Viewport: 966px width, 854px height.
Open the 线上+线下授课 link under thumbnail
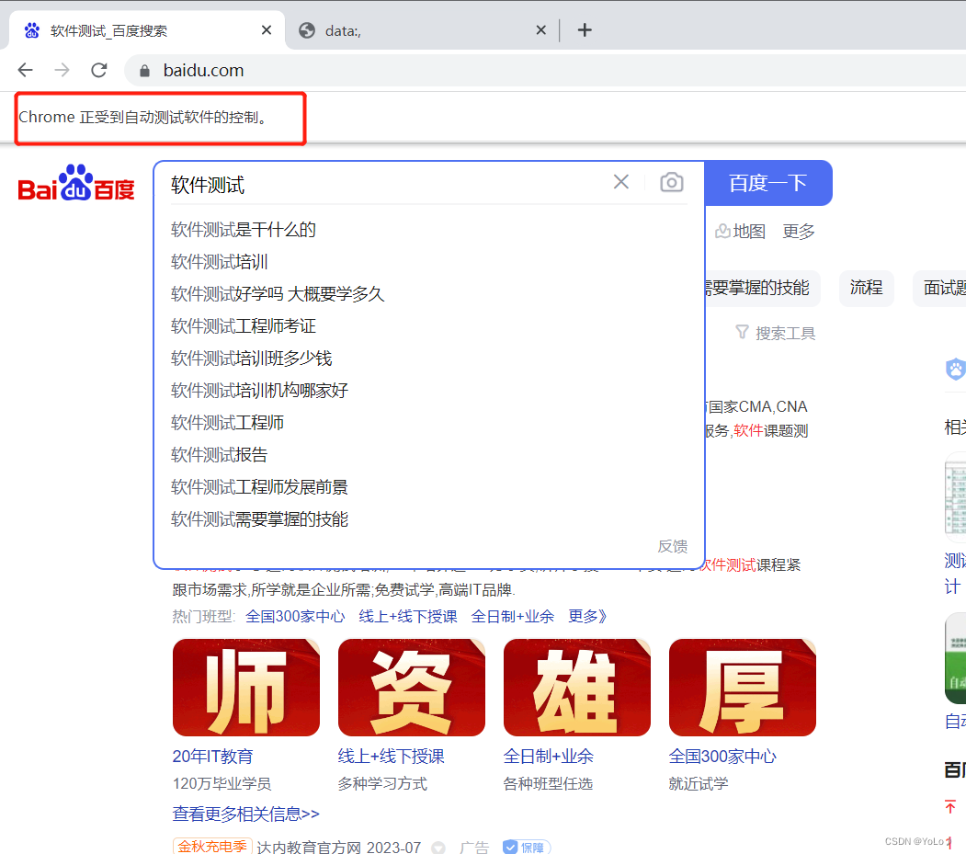(x=392, y=756)
